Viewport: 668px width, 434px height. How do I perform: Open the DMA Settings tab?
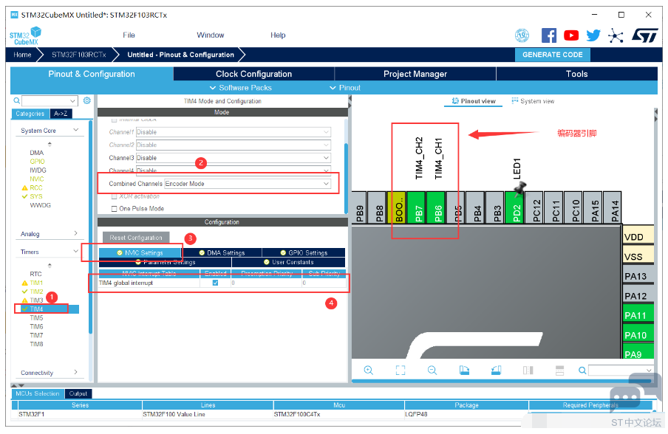[222, 252]
